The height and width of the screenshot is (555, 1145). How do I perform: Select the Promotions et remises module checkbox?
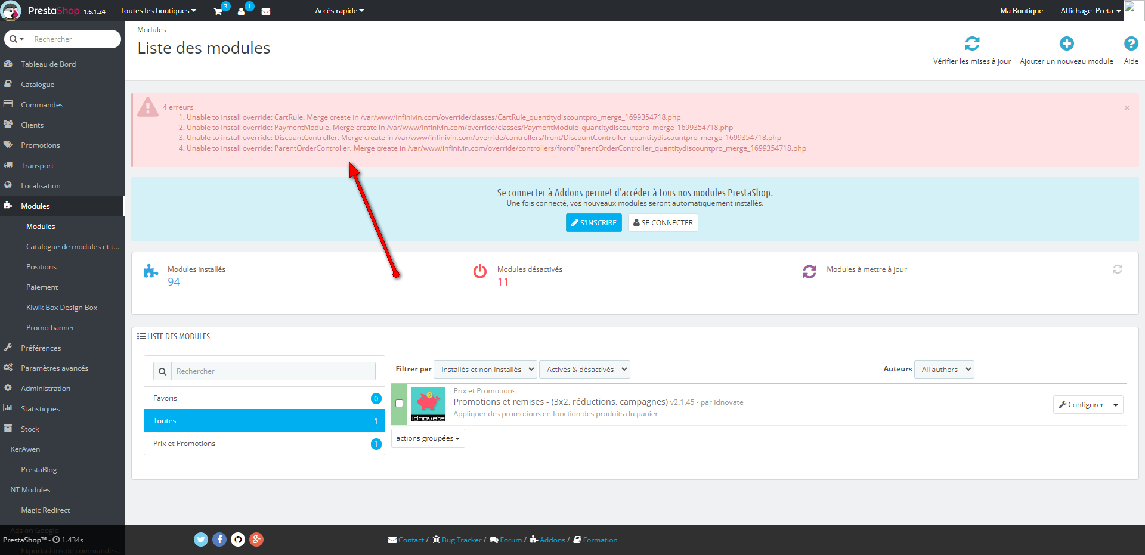point(400,404)
